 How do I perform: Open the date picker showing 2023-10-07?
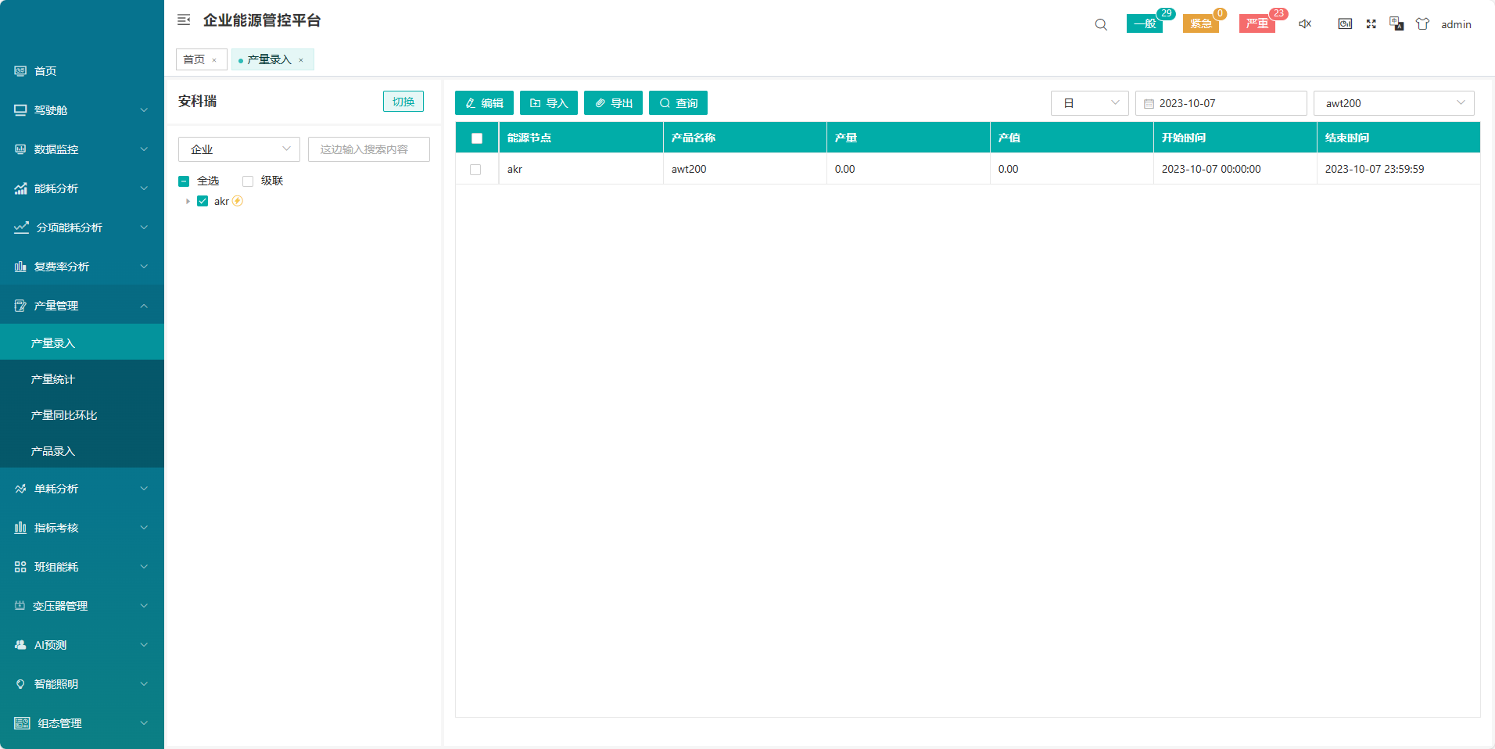1220,103
